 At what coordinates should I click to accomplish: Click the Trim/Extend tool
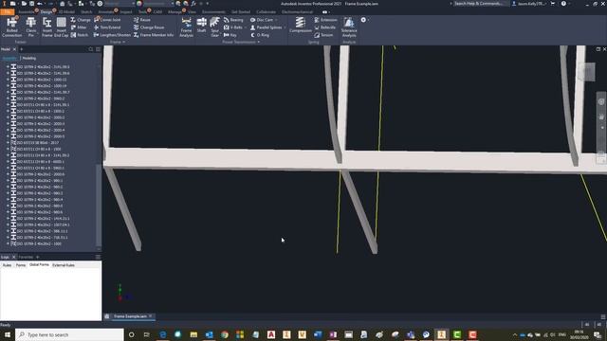(107, 27)
